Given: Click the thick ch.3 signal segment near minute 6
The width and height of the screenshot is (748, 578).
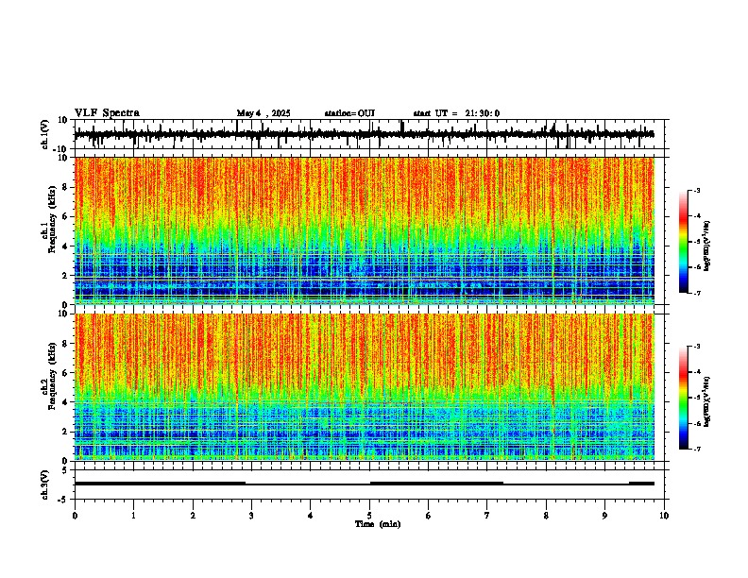Looking at the screenshot, I should [436, 484].
